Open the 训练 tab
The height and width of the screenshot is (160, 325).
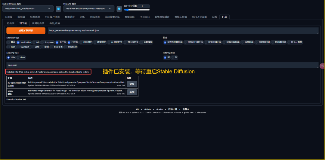pos(82,17)
